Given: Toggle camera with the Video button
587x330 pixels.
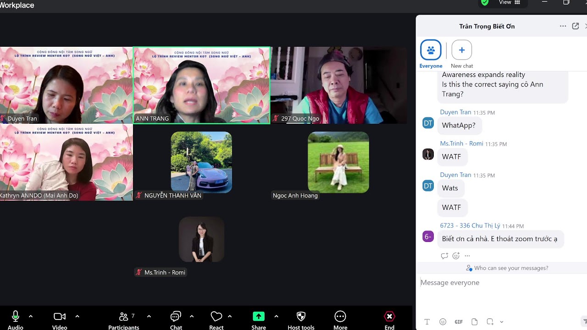Looking at the screenshot, I should click(60, 319).
